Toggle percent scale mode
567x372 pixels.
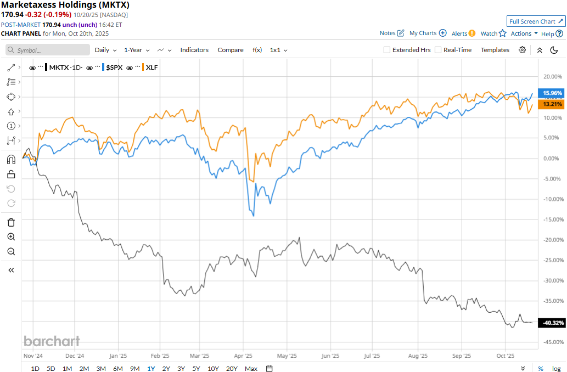541,368
